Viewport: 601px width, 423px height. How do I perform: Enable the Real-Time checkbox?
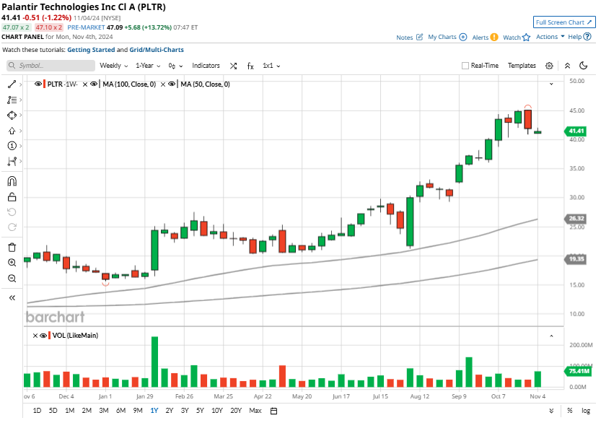click(x=465, y=66)
